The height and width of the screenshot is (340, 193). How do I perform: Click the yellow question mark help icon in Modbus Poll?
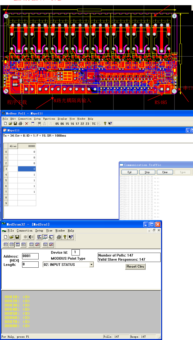tap(105, 124)
